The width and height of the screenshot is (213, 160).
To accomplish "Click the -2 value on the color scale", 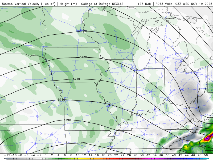I will pos(39,155).
